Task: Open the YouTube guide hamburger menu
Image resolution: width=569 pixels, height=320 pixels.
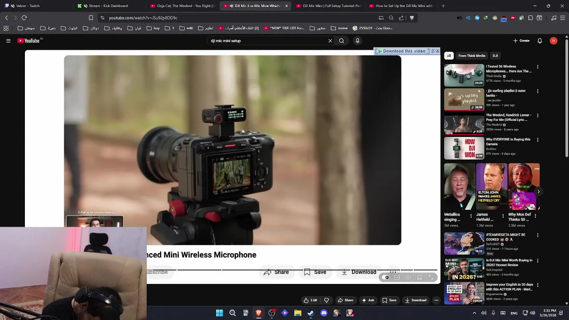Action: 8,41
